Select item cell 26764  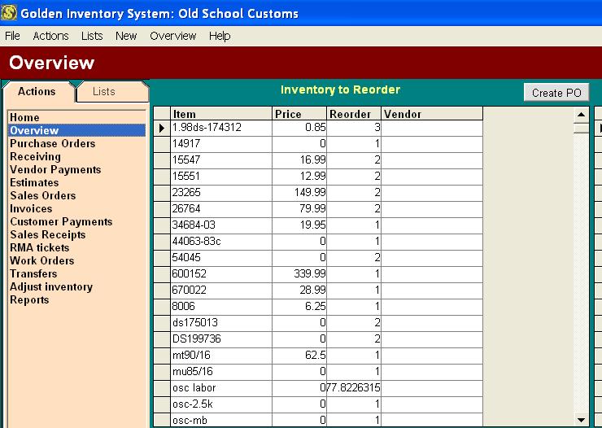coord(221,209)
